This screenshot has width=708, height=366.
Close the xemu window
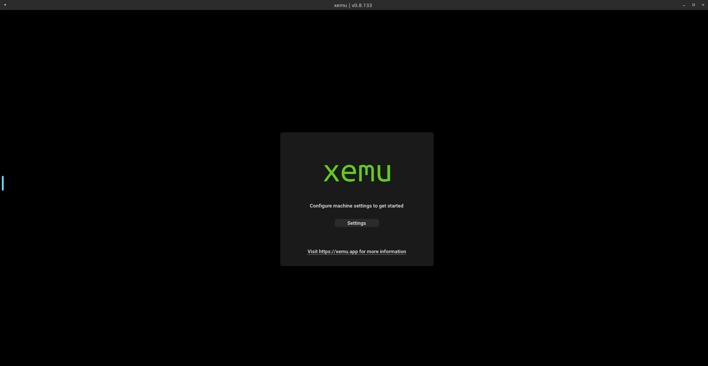pyautogui.click(x=703, y=5)
